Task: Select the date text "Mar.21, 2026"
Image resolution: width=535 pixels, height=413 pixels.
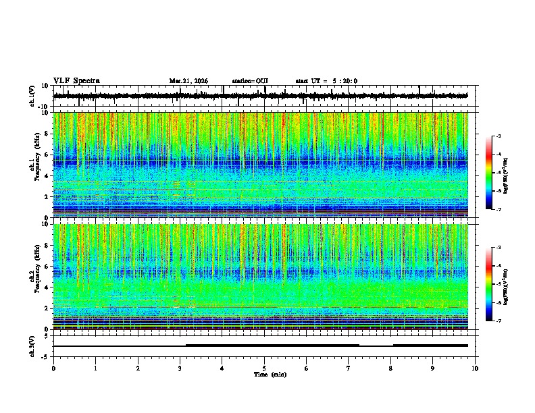Action: 188,81
